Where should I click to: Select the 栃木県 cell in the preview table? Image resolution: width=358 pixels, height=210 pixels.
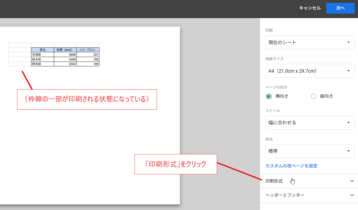tap(42, 59)
